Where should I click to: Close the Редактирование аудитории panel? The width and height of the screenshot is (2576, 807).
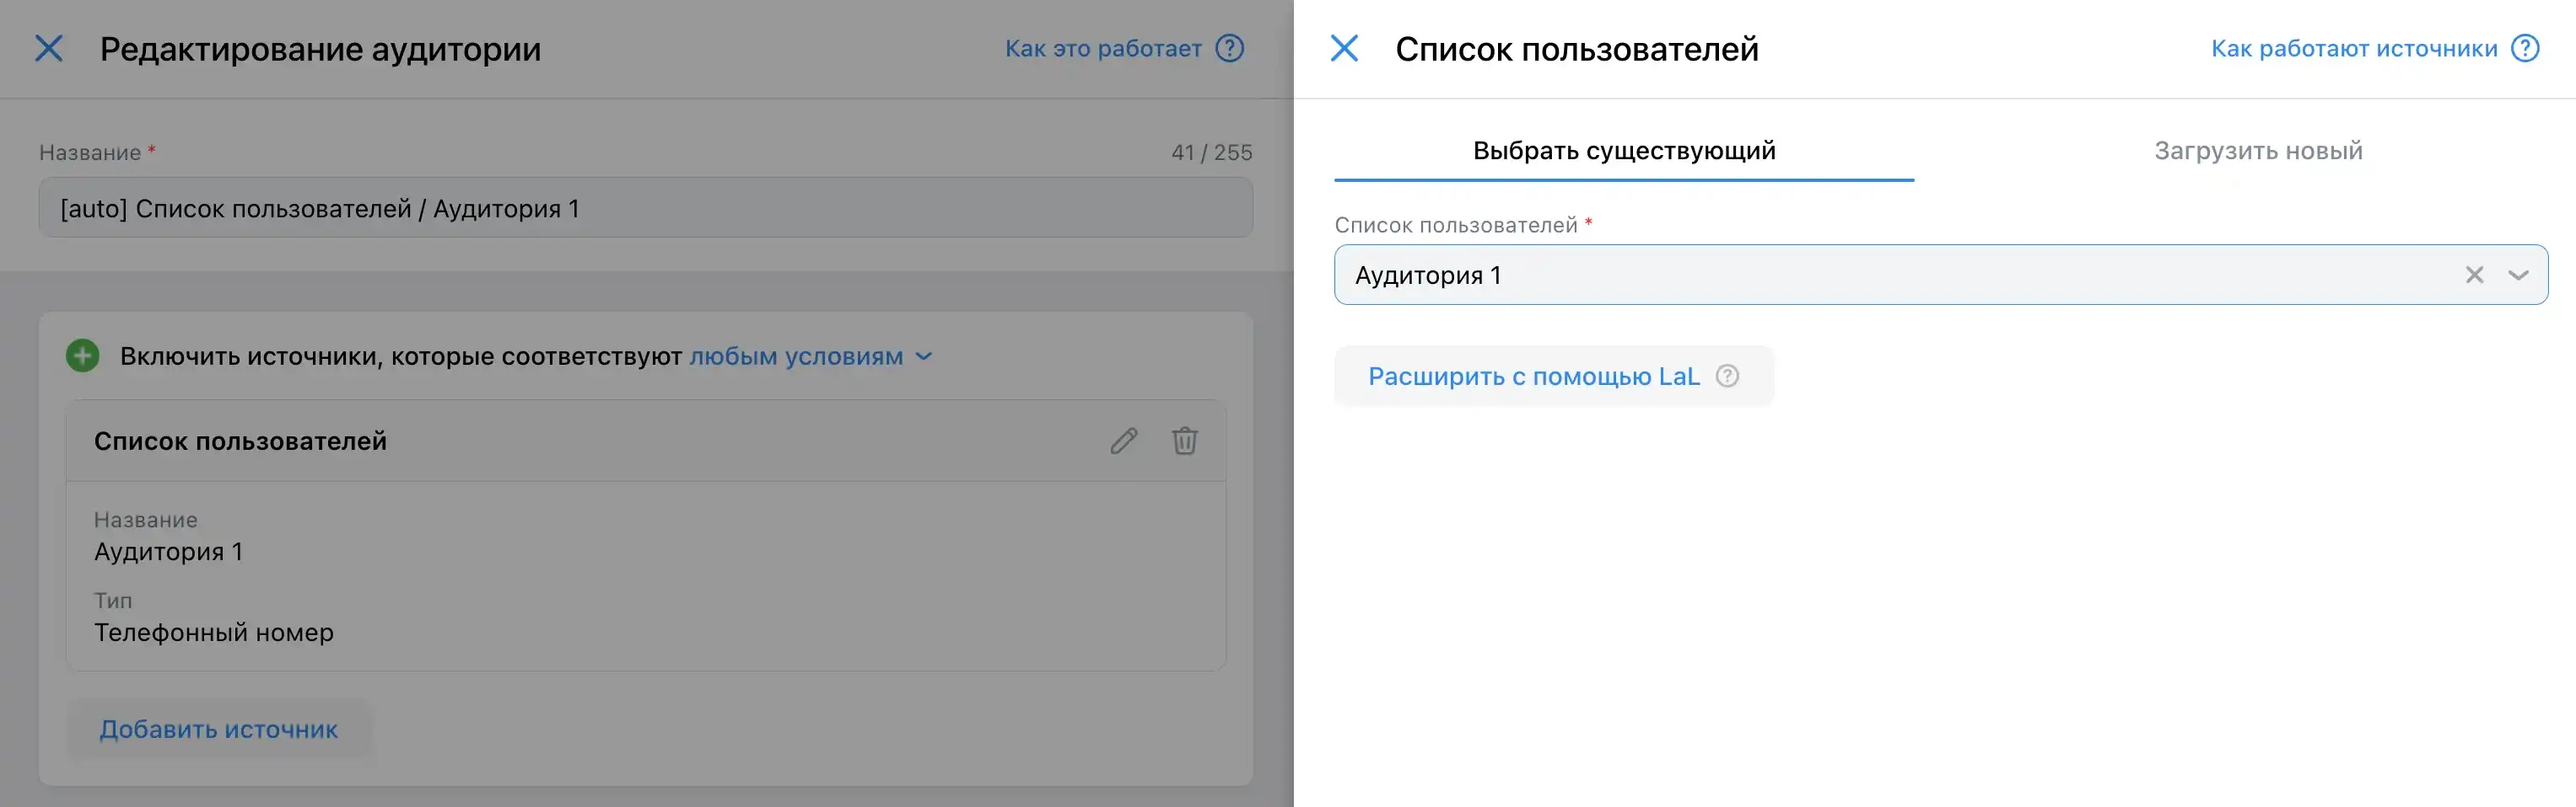click(49, 48)
